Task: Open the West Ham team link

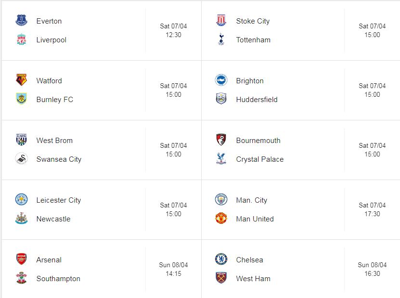Action: (253, 279)
